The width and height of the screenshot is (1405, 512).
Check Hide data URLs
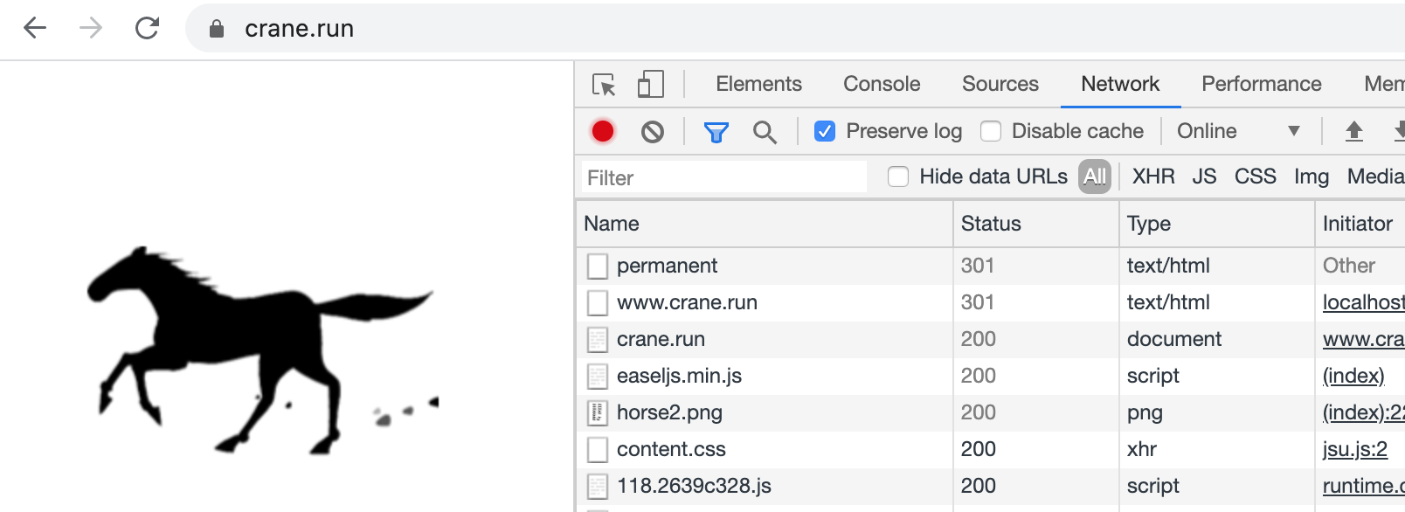point(898,176)
